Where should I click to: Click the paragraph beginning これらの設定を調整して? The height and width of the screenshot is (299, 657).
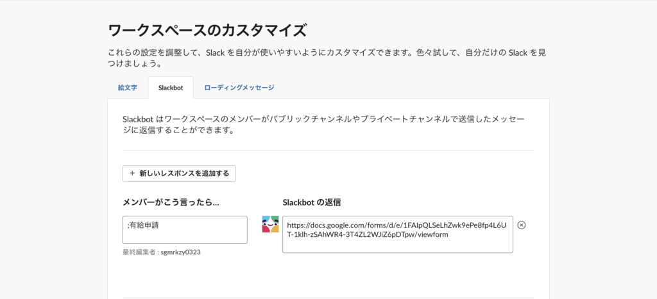(327, 59)
